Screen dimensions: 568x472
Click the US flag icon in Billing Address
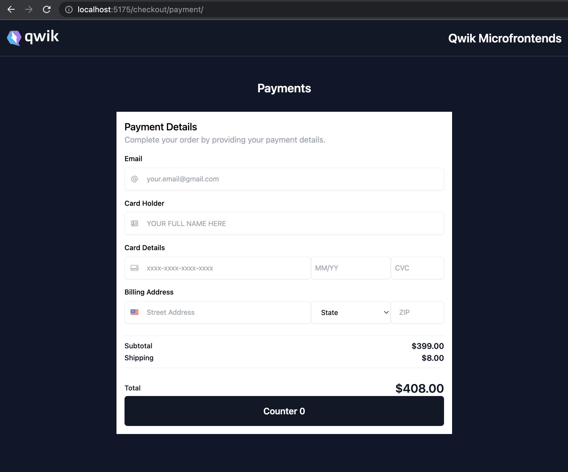pos(135,312)
